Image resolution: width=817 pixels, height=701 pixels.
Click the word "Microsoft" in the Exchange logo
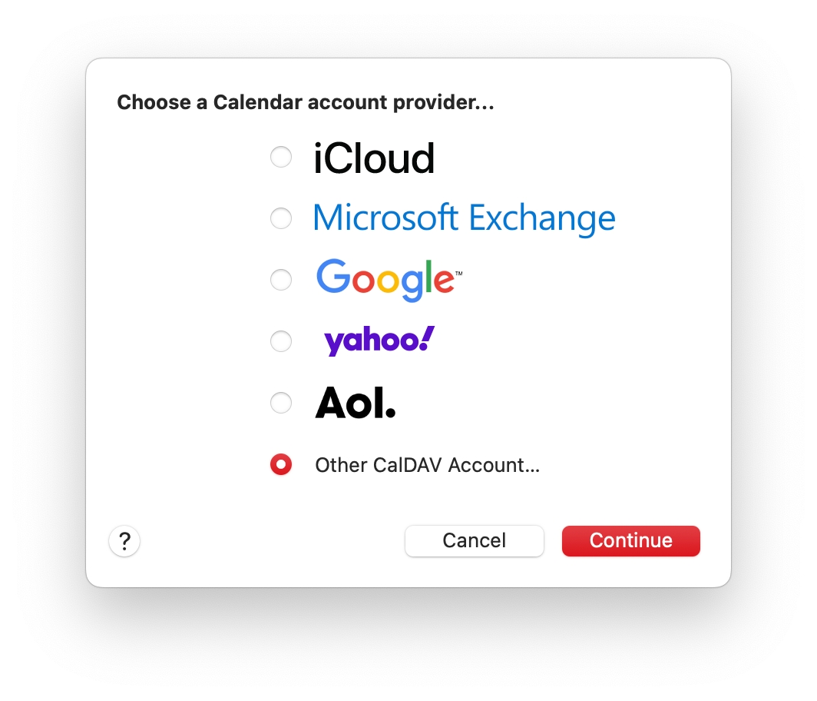coord(385,218)
